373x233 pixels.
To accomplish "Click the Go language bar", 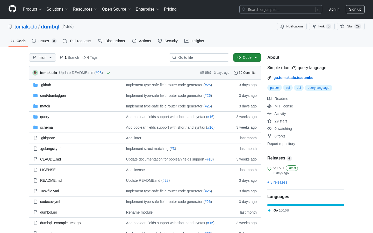I will click(x=306, y=205).
